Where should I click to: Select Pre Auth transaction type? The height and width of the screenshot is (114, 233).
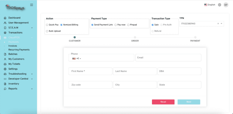coord(161,25)
